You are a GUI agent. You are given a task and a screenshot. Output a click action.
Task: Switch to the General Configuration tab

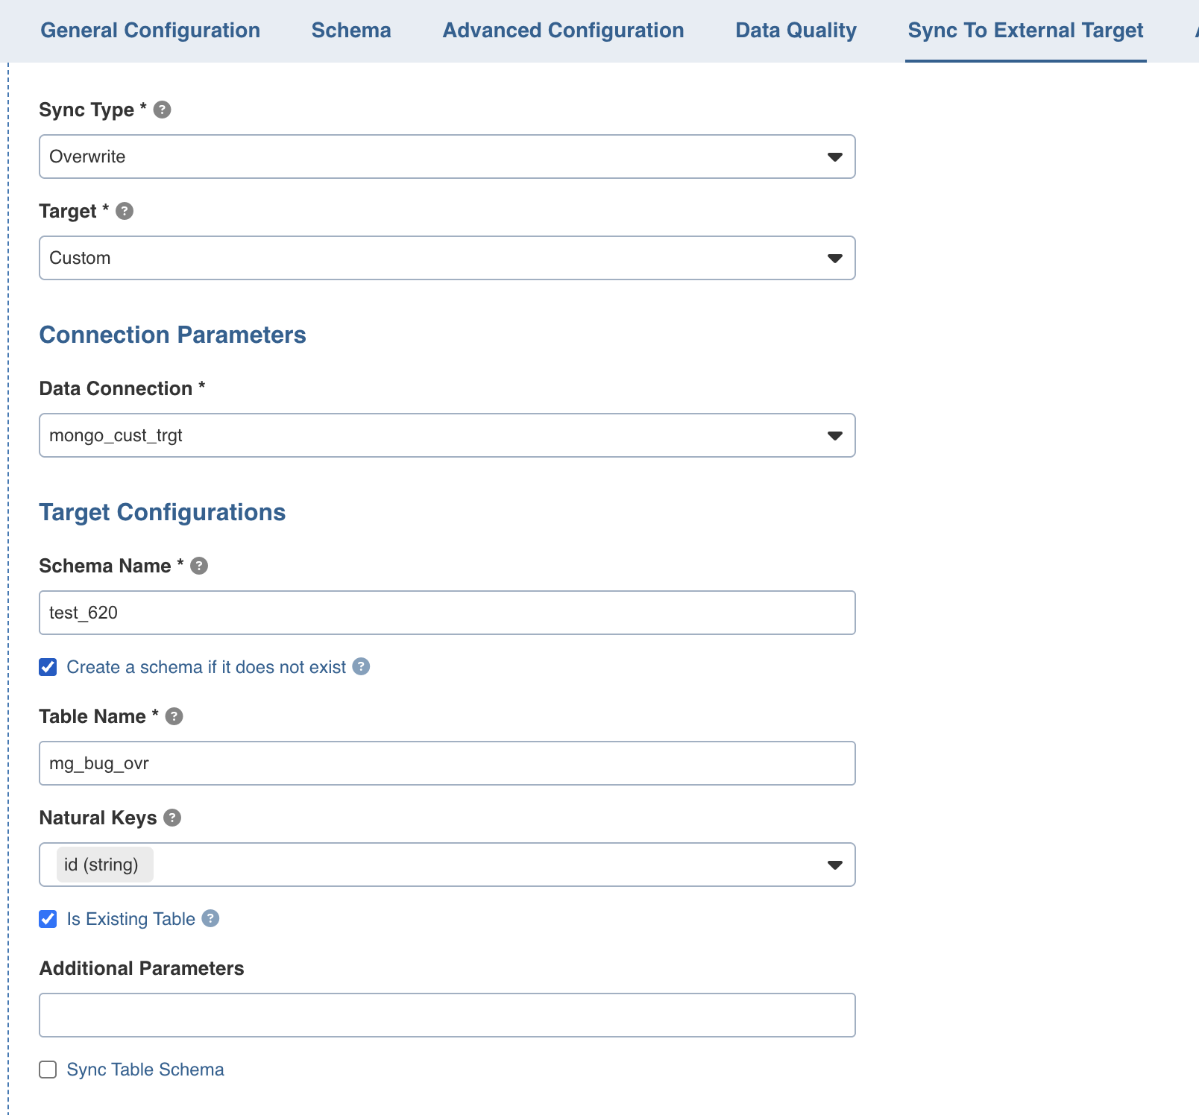coord(150,31)
